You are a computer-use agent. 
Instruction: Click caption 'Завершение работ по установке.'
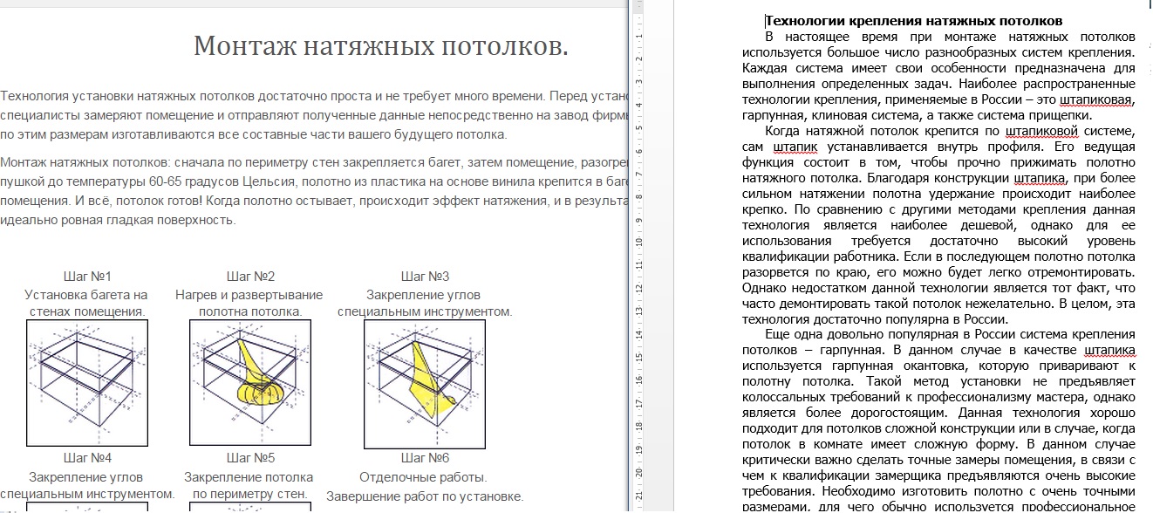coord(425,496)
